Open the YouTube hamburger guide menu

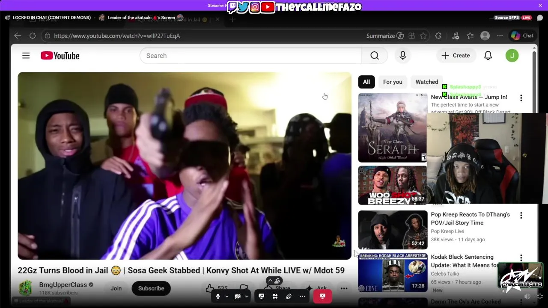pos(26,56)
